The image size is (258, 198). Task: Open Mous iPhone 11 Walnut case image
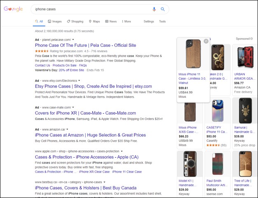pyautogui.click(x=193, y=54)
